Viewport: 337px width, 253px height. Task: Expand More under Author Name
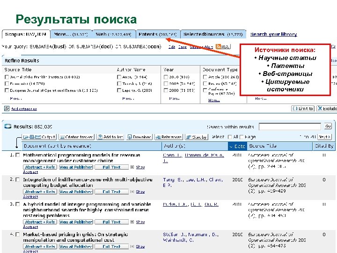point(128,98)
